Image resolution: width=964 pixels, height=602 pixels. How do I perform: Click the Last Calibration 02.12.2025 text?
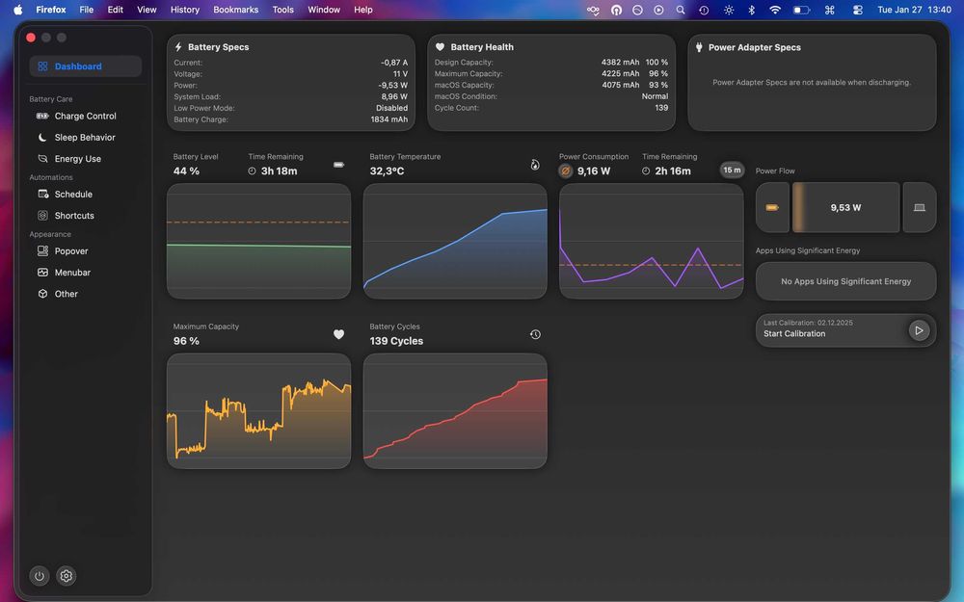(x=808, y=323)
